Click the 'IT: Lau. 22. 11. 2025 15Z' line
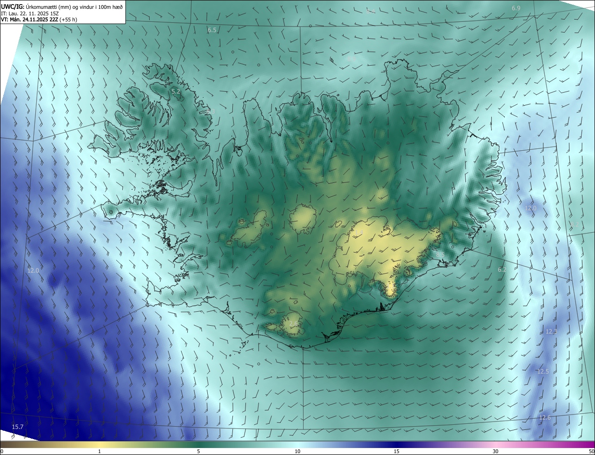595x455 pixels. point(29,13)
